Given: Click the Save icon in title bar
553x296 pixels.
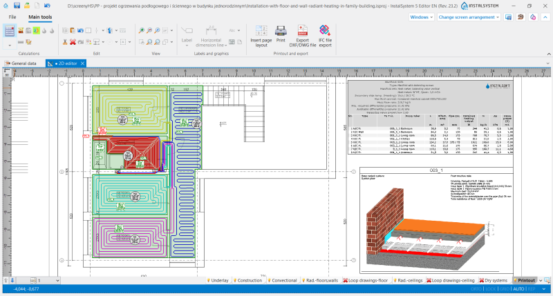Looking at the screenshot, I should click(17, 6).
